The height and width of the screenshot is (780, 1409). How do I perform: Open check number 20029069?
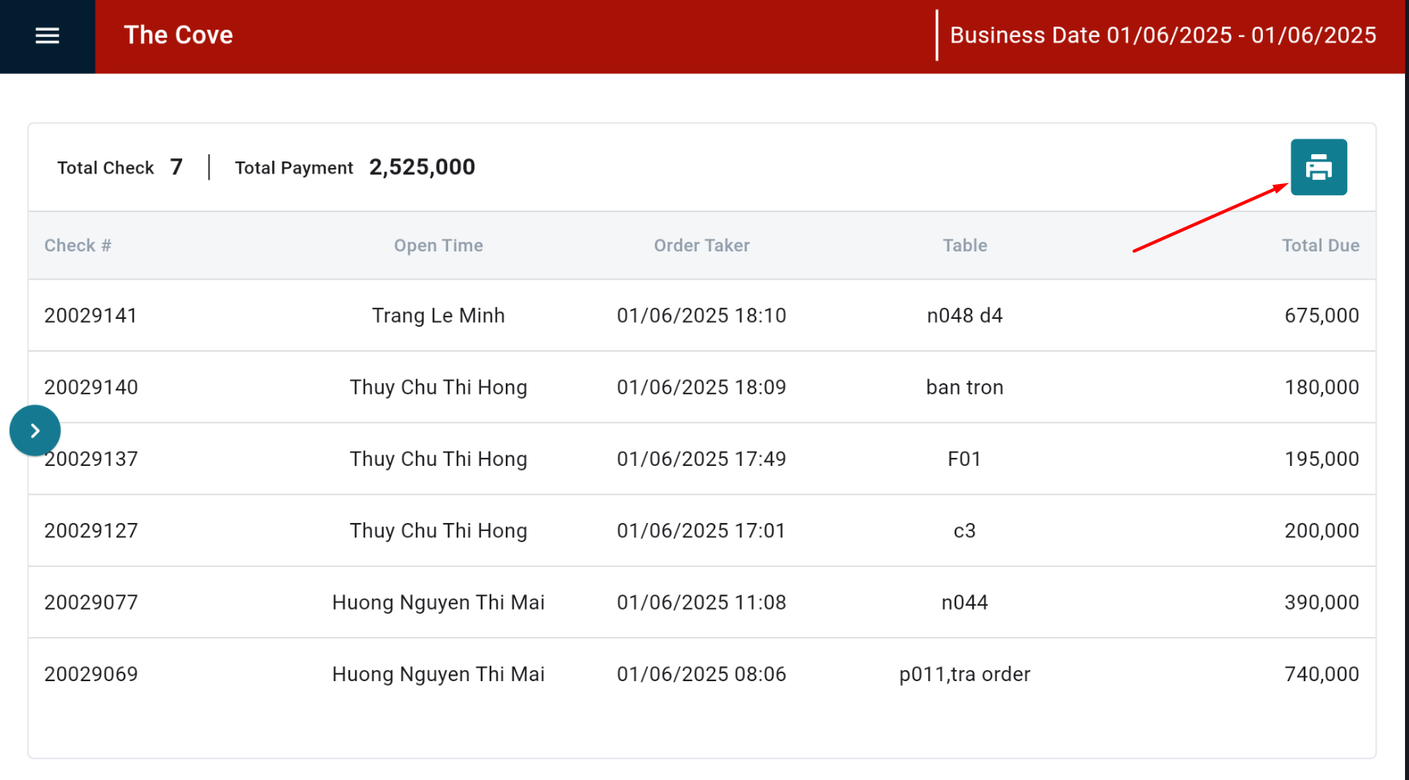(91, 674)
